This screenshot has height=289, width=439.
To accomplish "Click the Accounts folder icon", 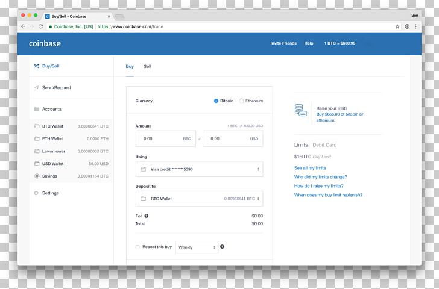I will point(36,109).
